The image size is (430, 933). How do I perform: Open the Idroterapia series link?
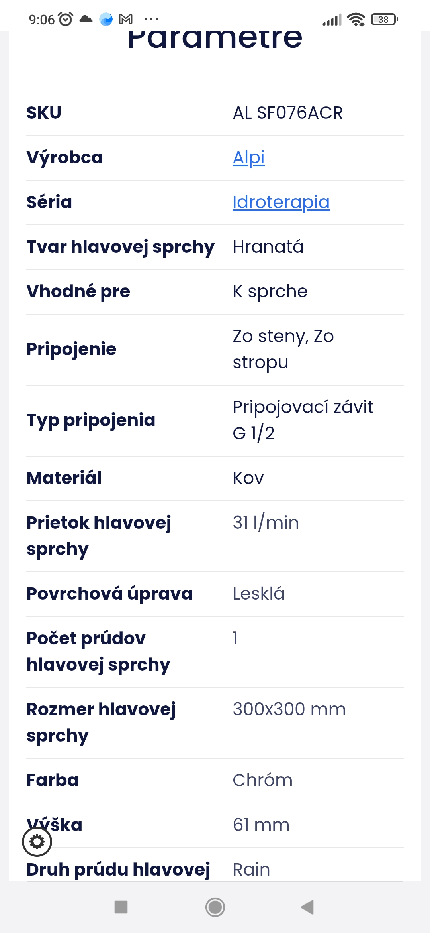coord(281,203)
